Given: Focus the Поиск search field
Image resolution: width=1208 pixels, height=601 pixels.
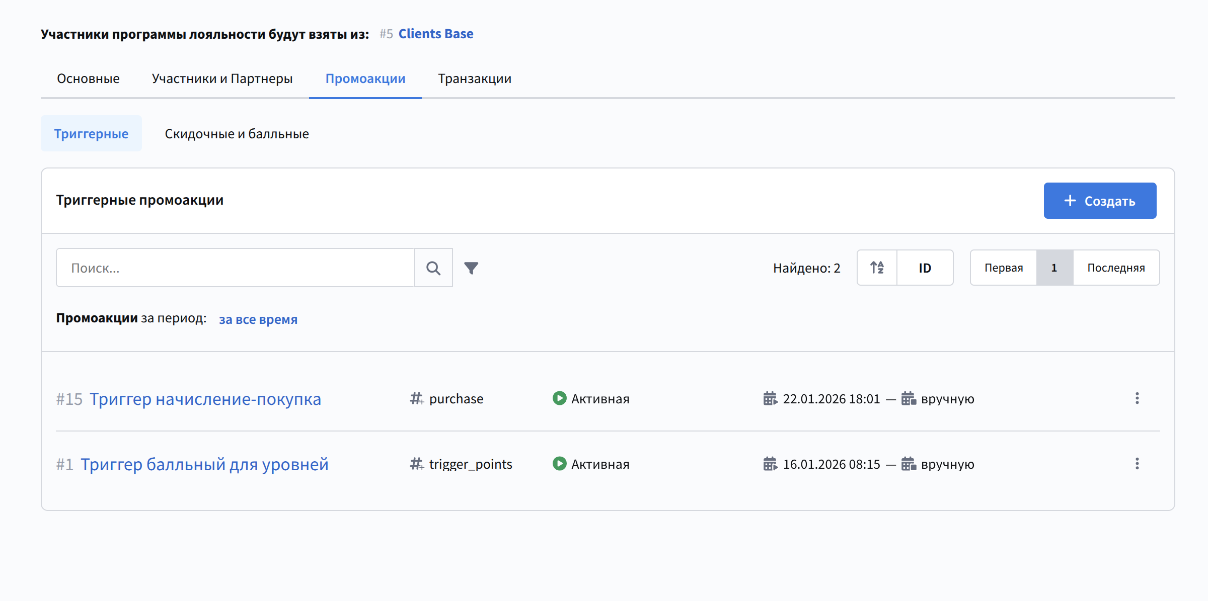Looking at the screenshot, I should coord(235,268).
